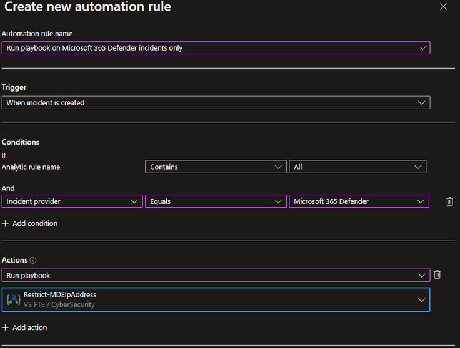Click the VS FTE / CyberSecurity subscription text

(x=59, y=304)
